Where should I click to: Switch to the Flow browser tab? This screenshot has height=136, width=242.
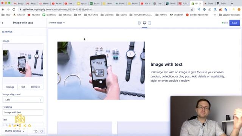coord(120,3)
